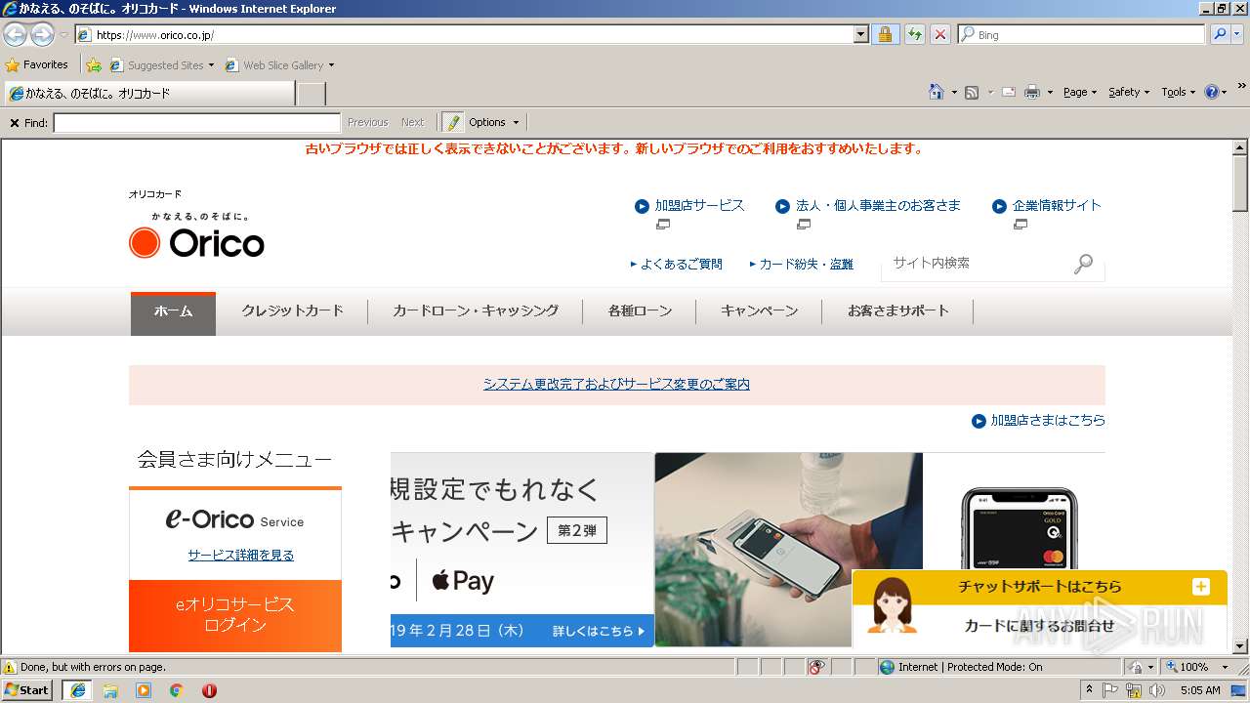
Task: Click the Home toolbar icon
Action: pos(936,92)
